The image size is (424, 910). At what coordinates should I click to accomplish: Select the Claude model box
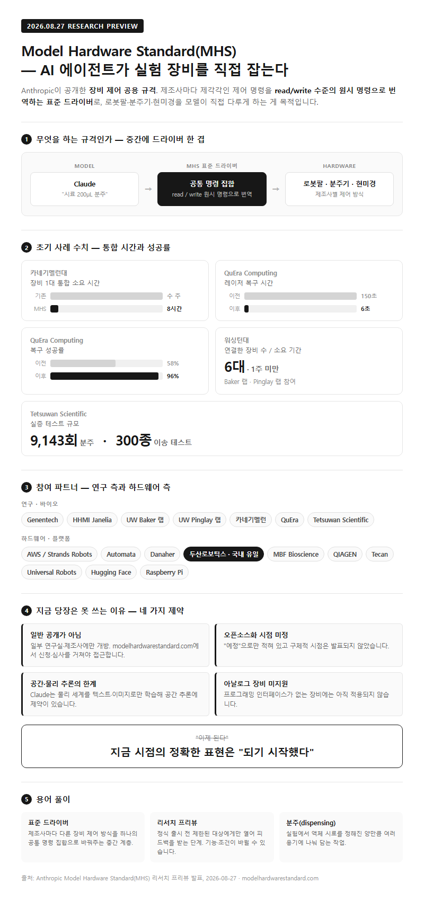click(84, 189)
